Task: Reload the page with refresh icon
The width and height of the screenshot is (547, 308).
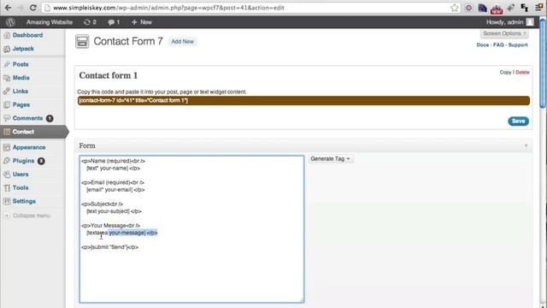Action: (32, 8)
